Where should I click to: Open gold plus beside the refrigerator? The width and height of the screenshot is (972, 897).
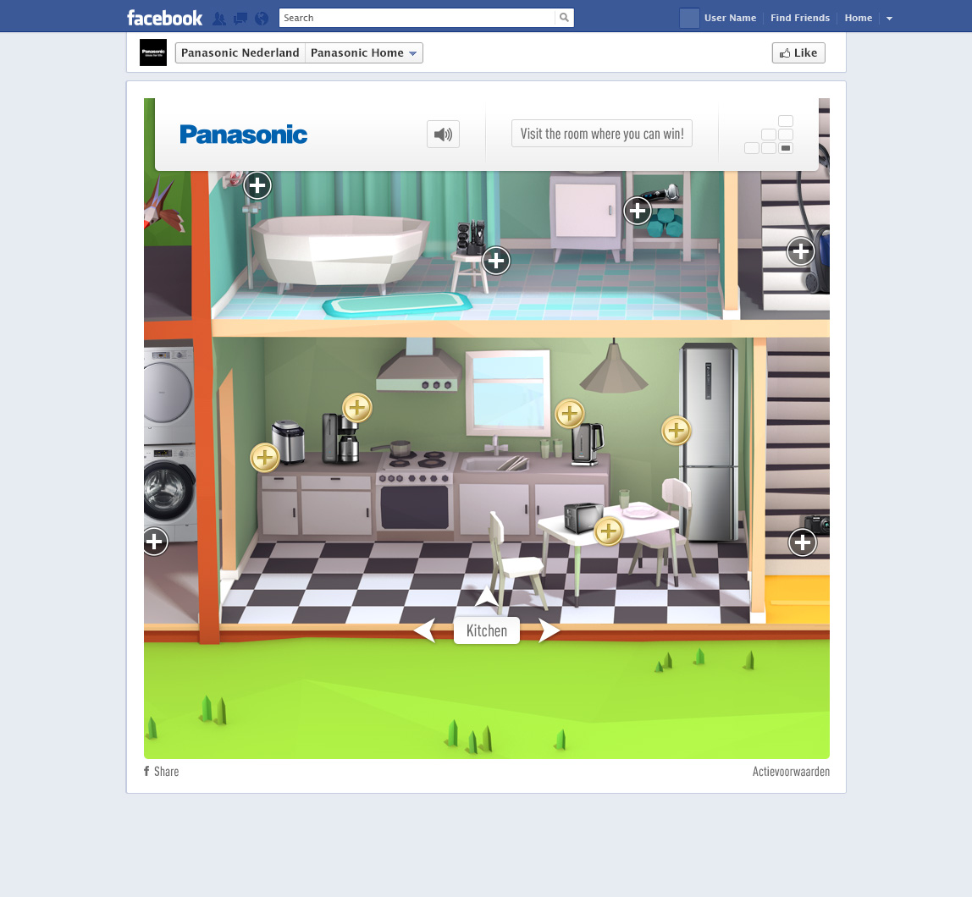coord(677,431)
